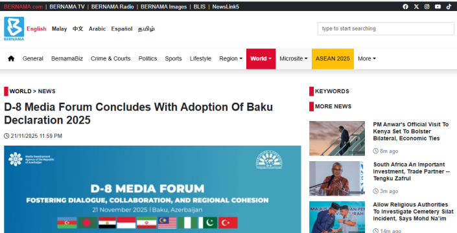Open BERNAMA.com top bar link
Screen dimensions: 457x233
tap(23, 6)
